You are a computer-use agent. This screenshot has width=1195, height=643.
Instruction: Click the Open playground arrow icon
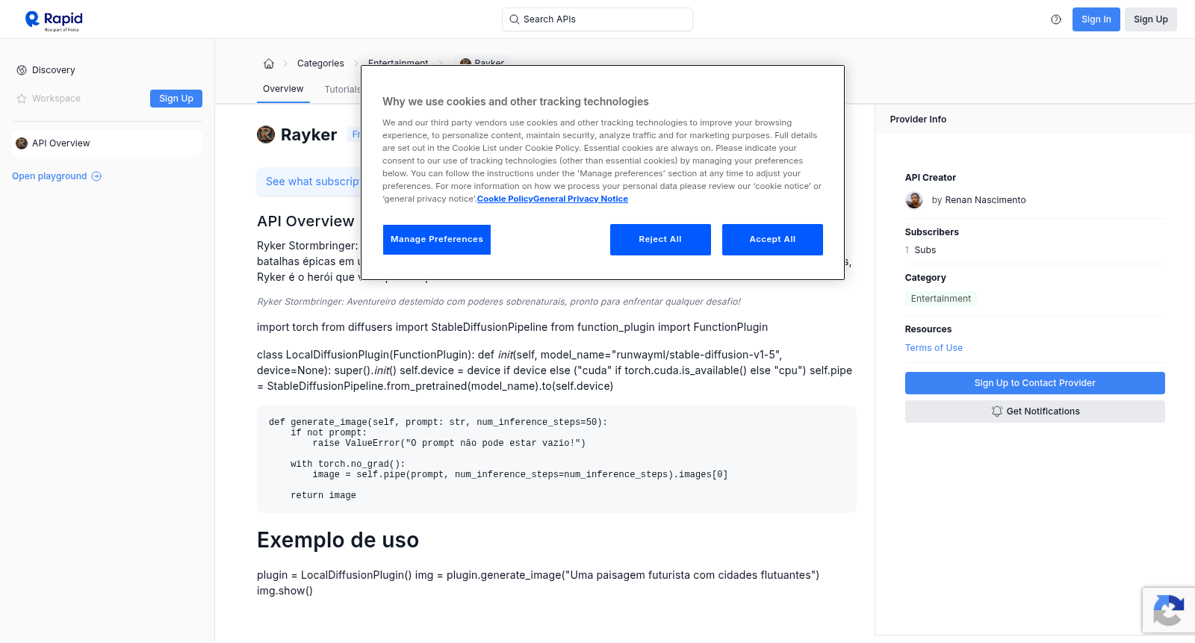click(96, 176)
